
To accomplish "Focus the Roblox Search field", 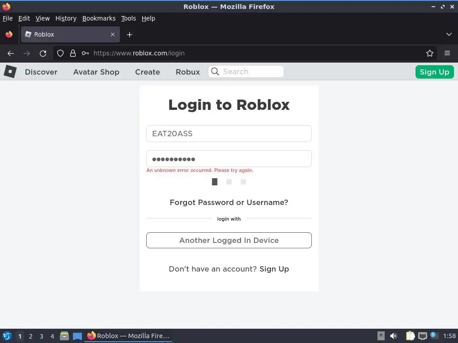I will tap(246, 71).
